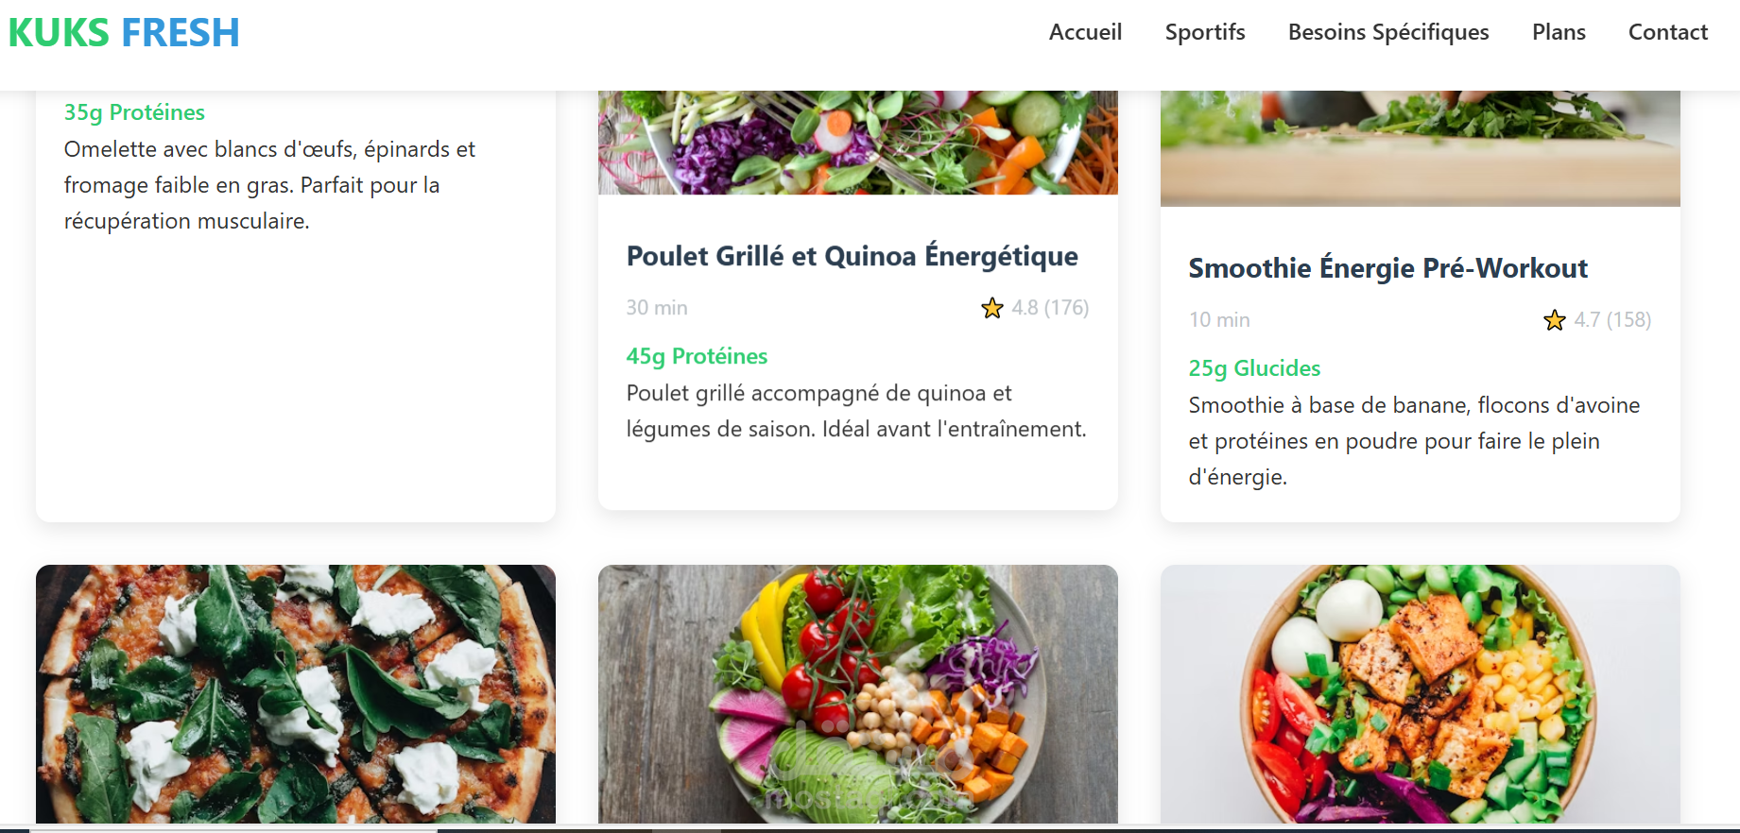Open the Contact link

click(x=1667, y=32)
